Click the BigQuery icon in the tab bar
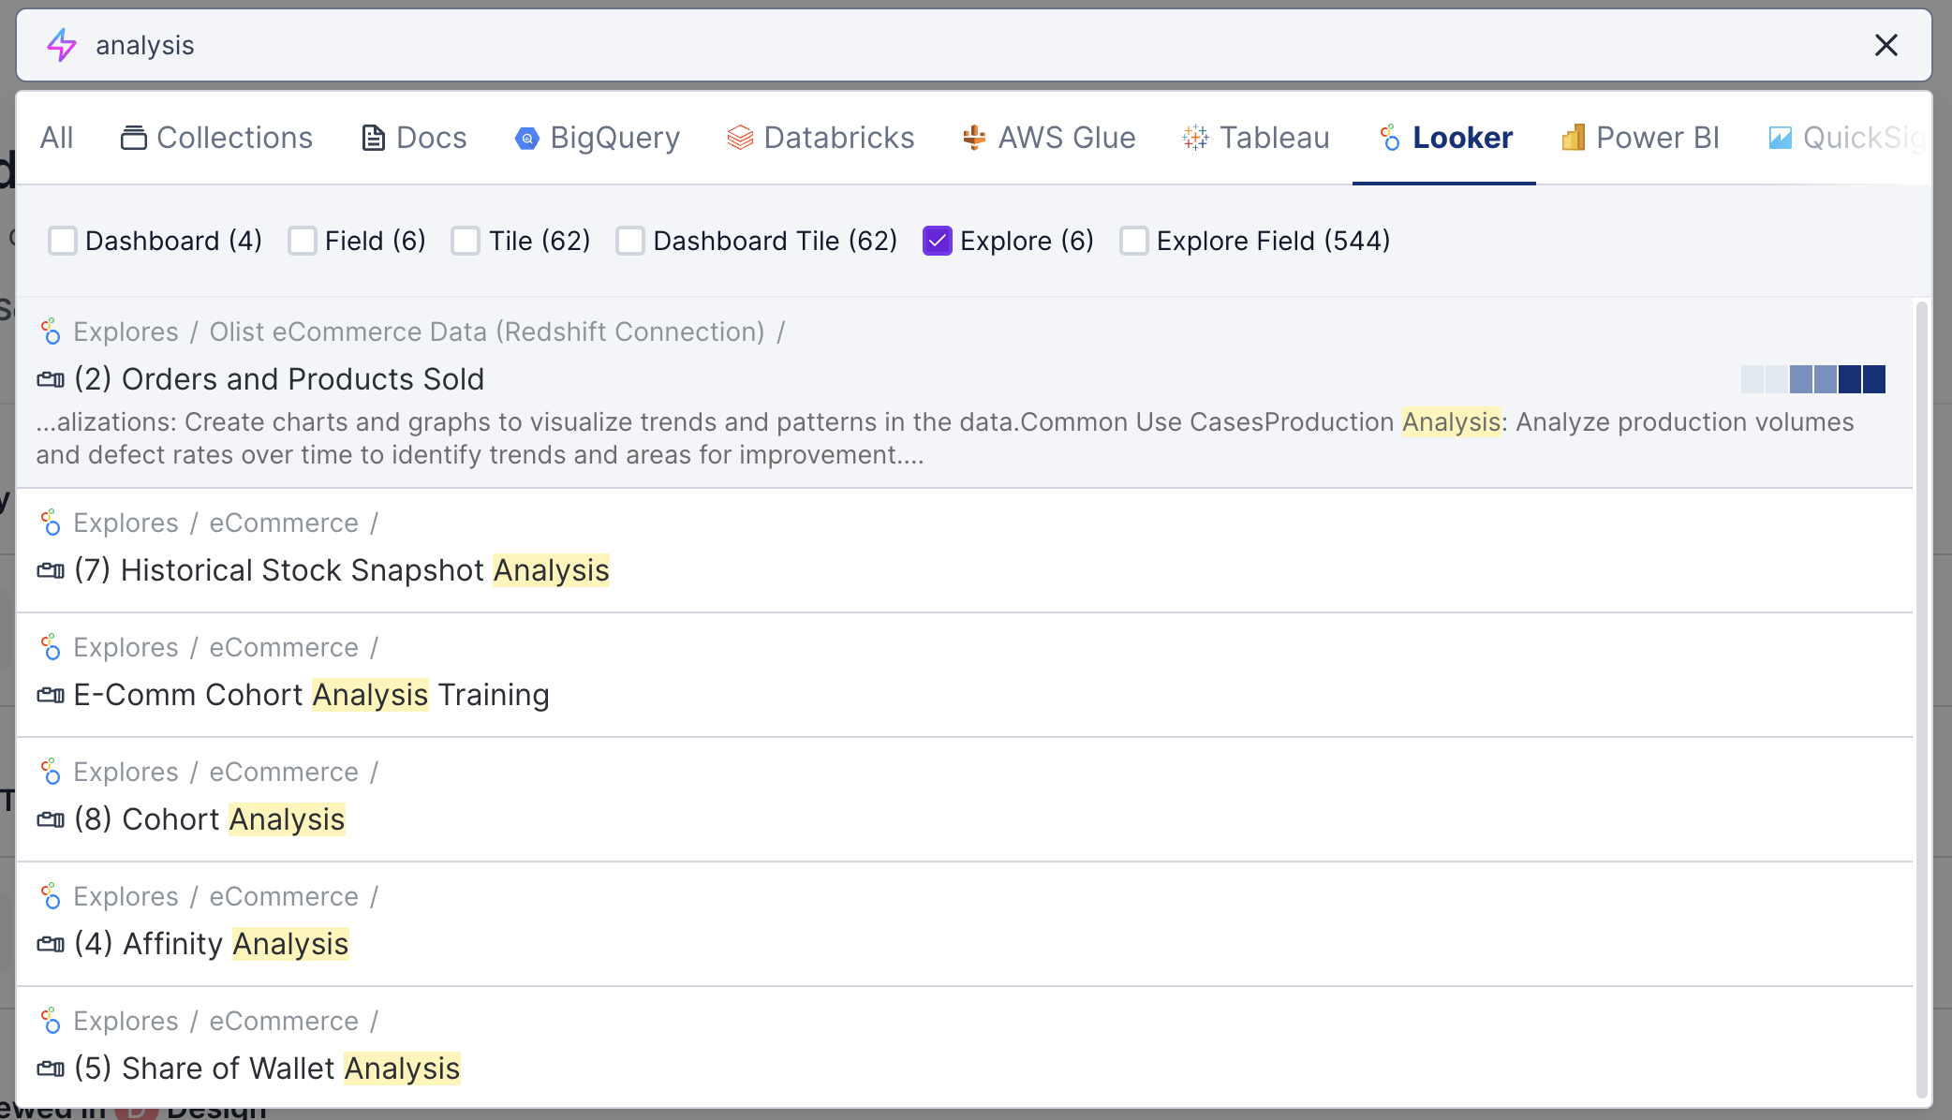The height and width of the screenshot is (1120, 1952). point(527,139)
